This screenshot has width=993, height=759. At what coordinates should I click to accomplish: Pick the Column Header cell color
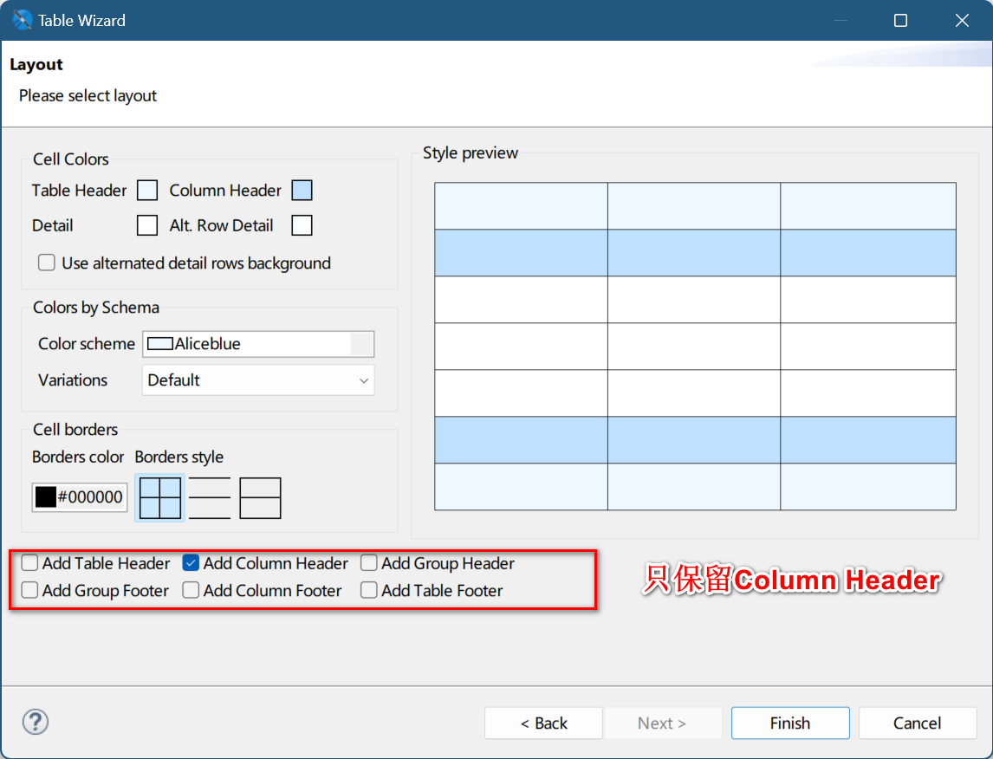tap(302, 190)
